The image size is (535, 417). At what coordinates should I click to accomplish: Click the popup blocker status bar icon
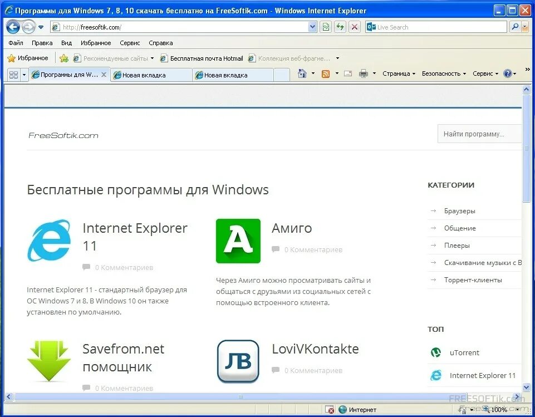click(x=330, y=410)
